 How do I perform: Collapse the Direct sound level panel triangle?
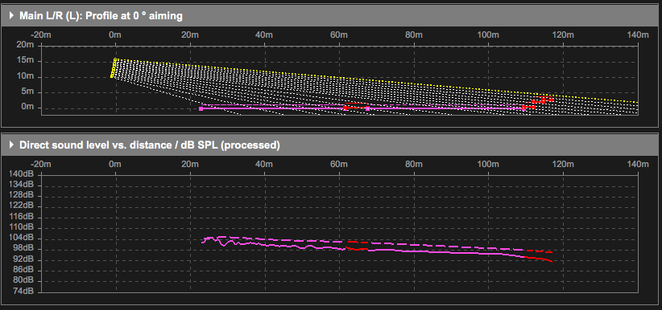[11, 145]
